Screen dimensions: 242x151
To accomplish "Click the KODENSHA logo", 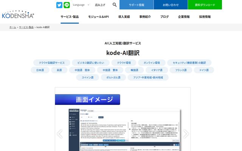I will pyautogui.click(x=18, y=14).
